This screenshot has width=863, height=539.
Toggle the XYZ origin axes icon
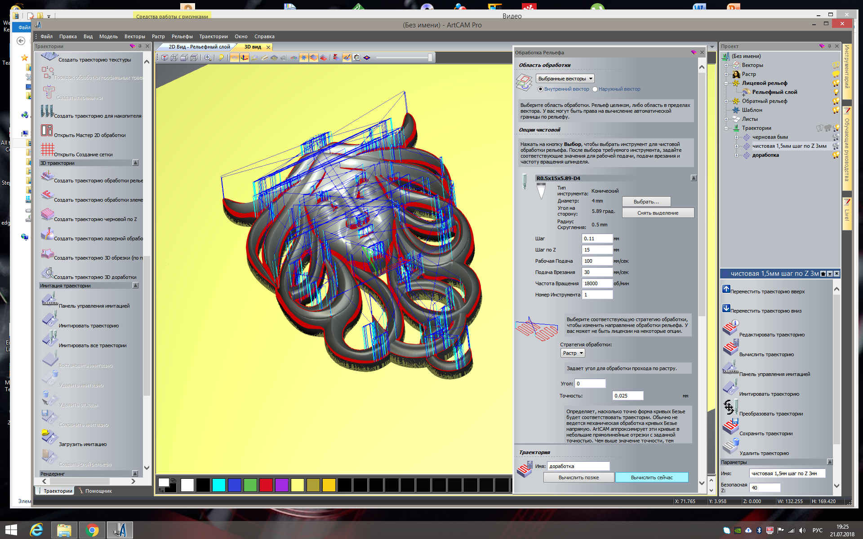pyautogui.click(x=244, y=57)
